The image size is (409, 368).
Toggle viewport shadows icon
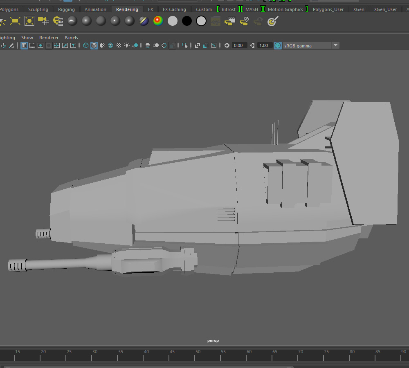pyautogui.click(x=135, y=46)
